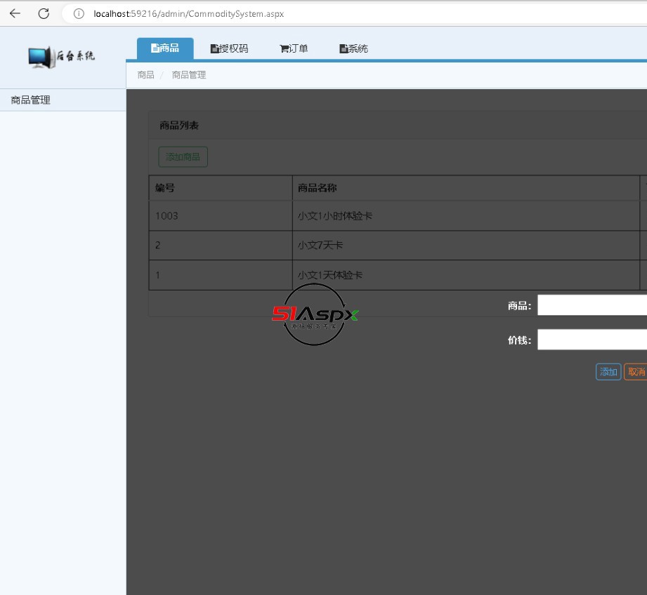This screenshot has height=595, width=647.
Task: Click the 编号 column header
Action: click(x=221, y=188)
